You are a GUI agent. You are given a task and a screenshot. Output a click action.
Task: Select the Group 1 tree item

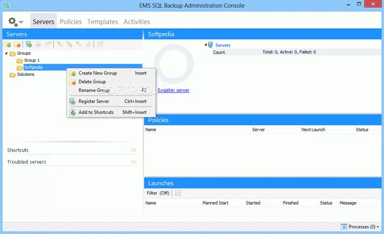click(x=32, y=61)
